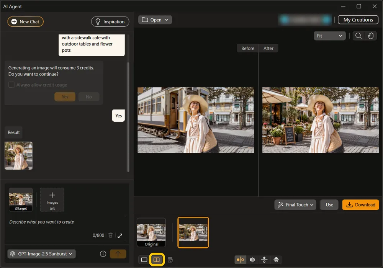This screenshot has width=383, height=268.
Task: Click the "0/800" character counter
Action: tap(98, 235)
